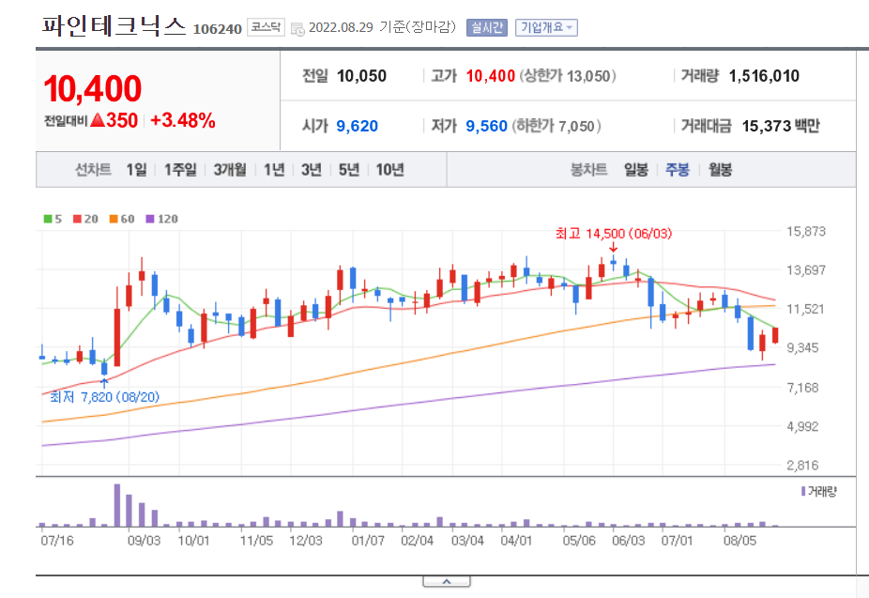Screen dimensions: 869x598
Task: Select the 1년 line chart period
Action: click(x=274, y=170)
